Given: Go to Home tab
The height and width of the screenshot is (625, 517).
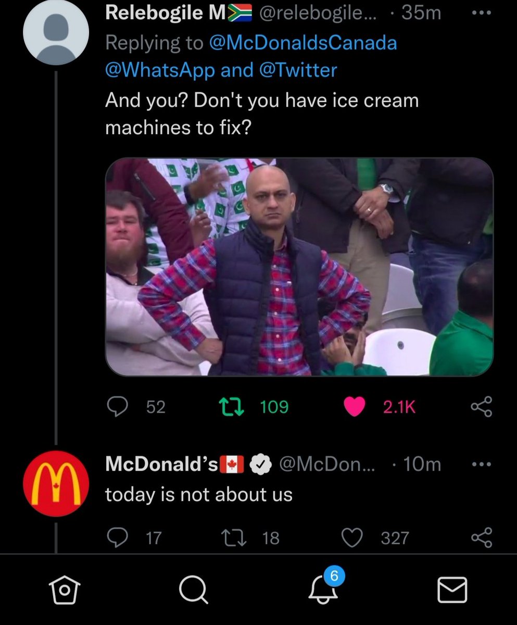Looking at the screenshot, I should pyautogui.click(x=65, y=591).
